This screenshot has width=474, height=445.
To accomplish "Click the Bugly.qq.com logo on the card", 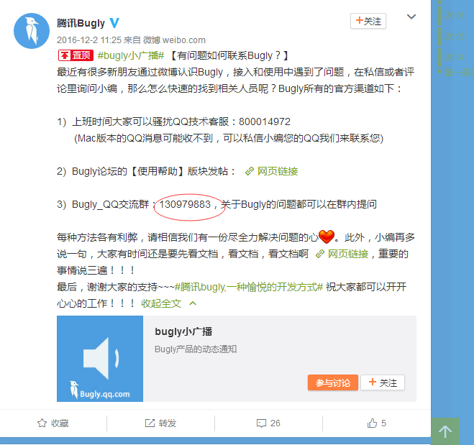I will pos(100,390).
